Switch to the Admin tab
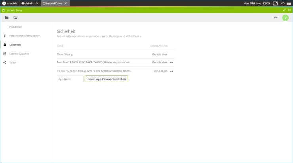Screen dimensions: 293x163 click(x=28, y=4)
